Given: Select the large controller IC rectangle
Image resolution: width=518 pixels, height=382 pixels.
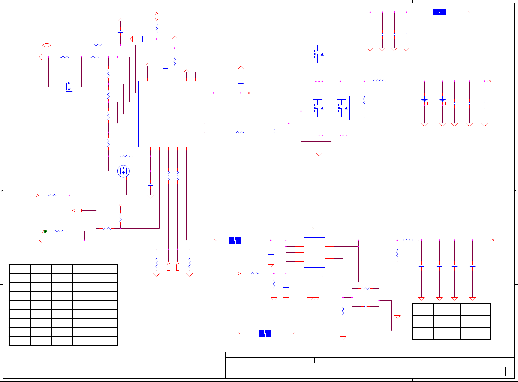Looking at the screenshot, I should (x=170, y=114).
